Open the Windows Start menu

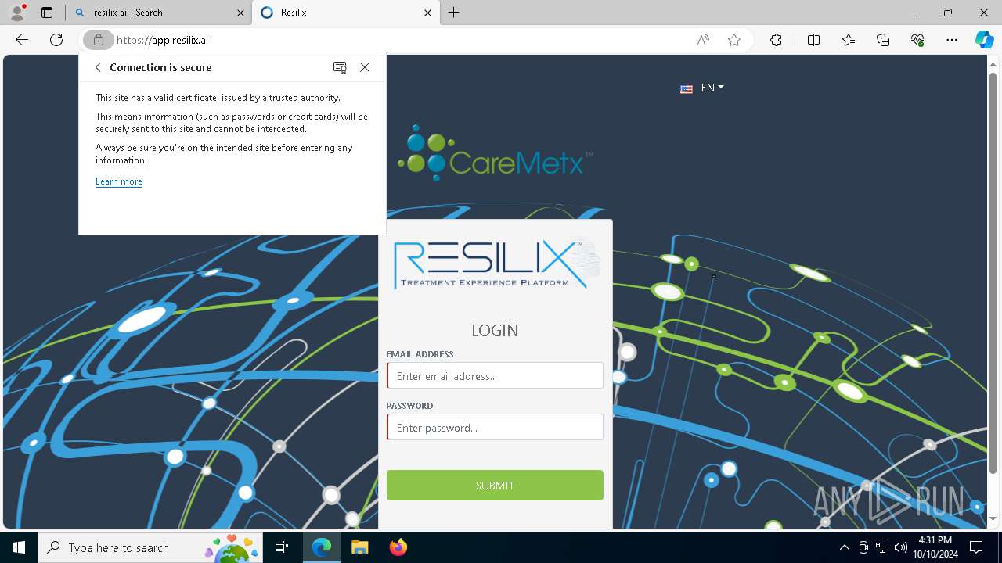pyautogui.click(x=19, y=547)
